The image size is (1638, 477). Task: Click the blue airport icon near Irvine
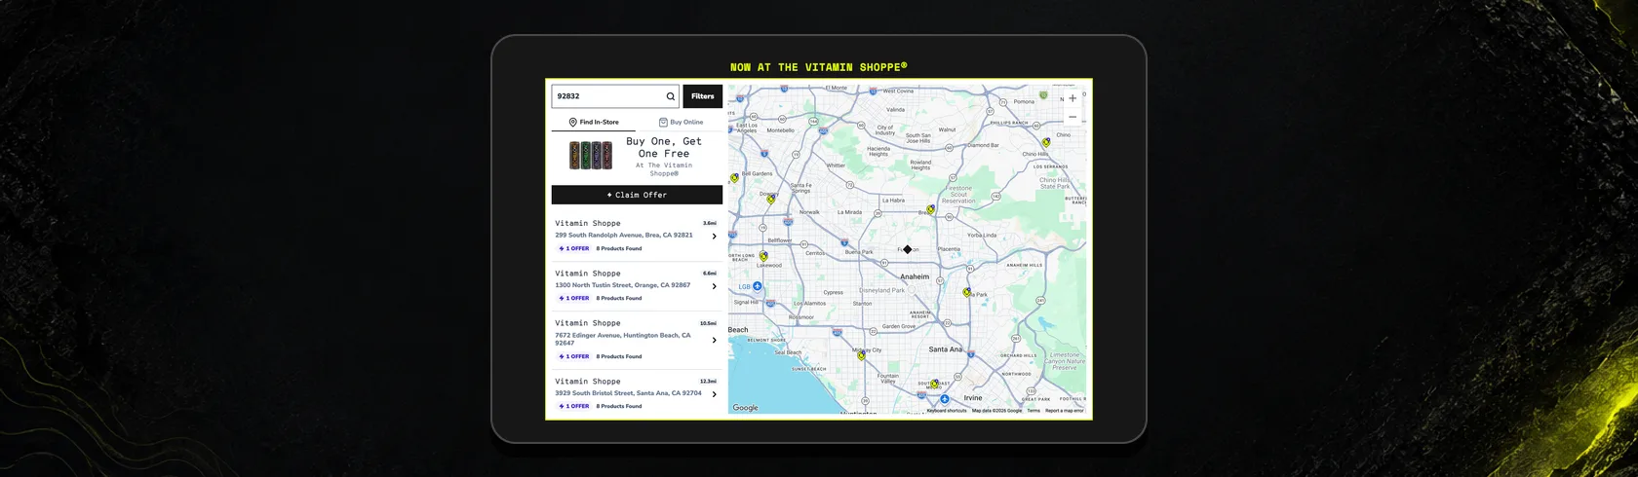point(945,399)
